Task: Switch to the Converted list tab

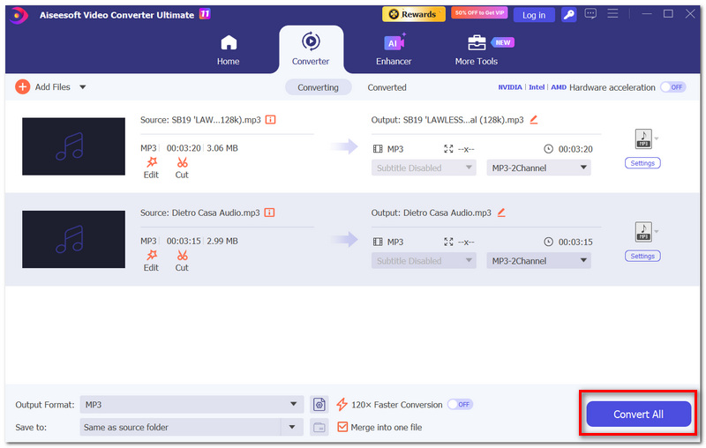Action: (387, 87)
